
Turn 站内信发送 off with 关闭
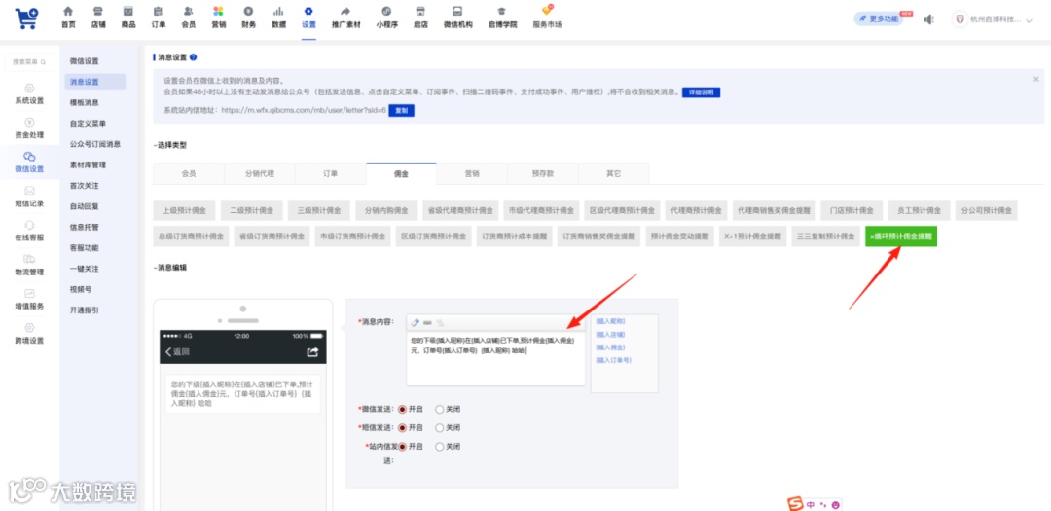pos(440,446)
